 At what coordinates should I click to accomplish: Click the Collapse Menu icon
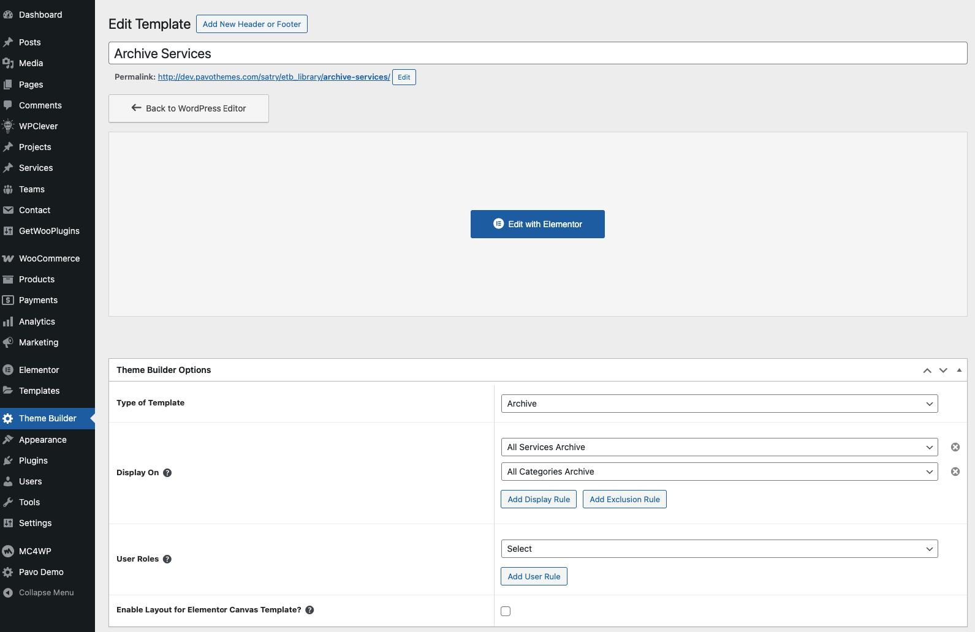(8, 593)
